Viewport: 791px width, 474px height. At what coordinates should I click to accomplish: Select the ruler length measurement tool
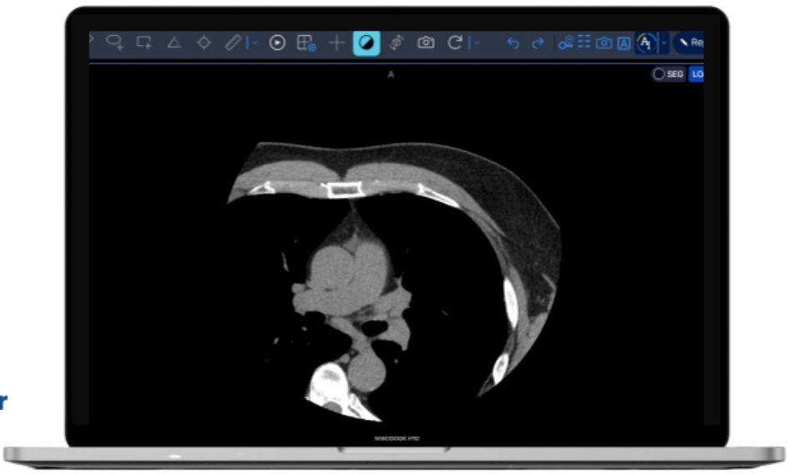pos(233,43)
